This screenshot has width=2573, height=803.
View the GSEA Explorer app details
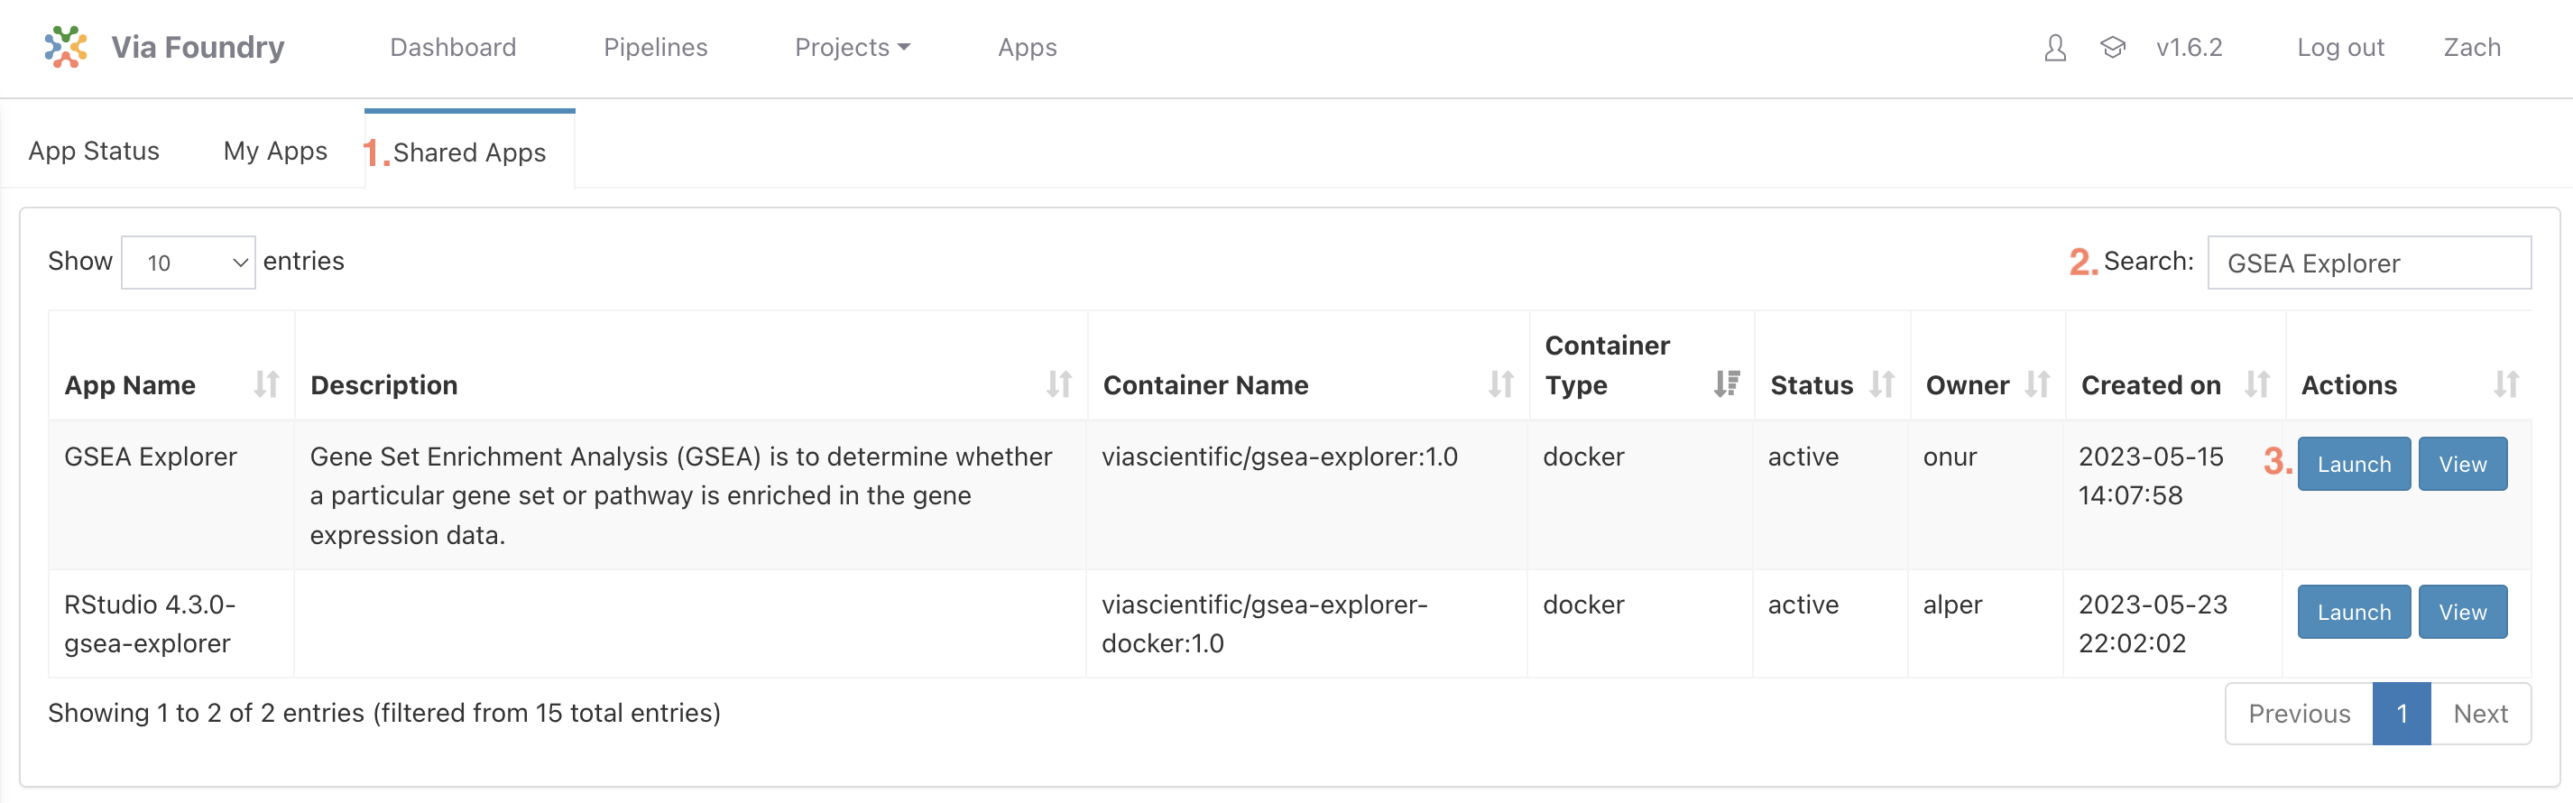(2462, 465)
